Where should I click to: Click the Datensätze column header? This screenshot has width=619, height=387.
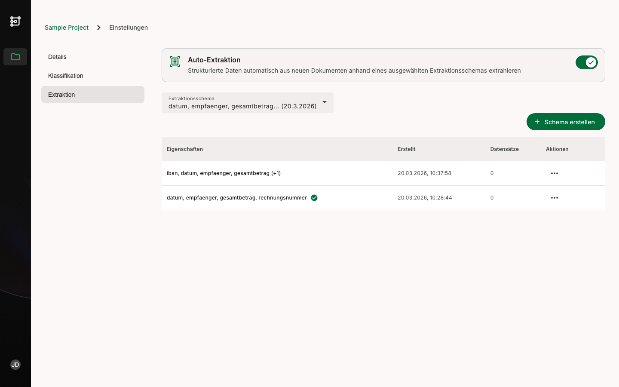coord(504,149)
